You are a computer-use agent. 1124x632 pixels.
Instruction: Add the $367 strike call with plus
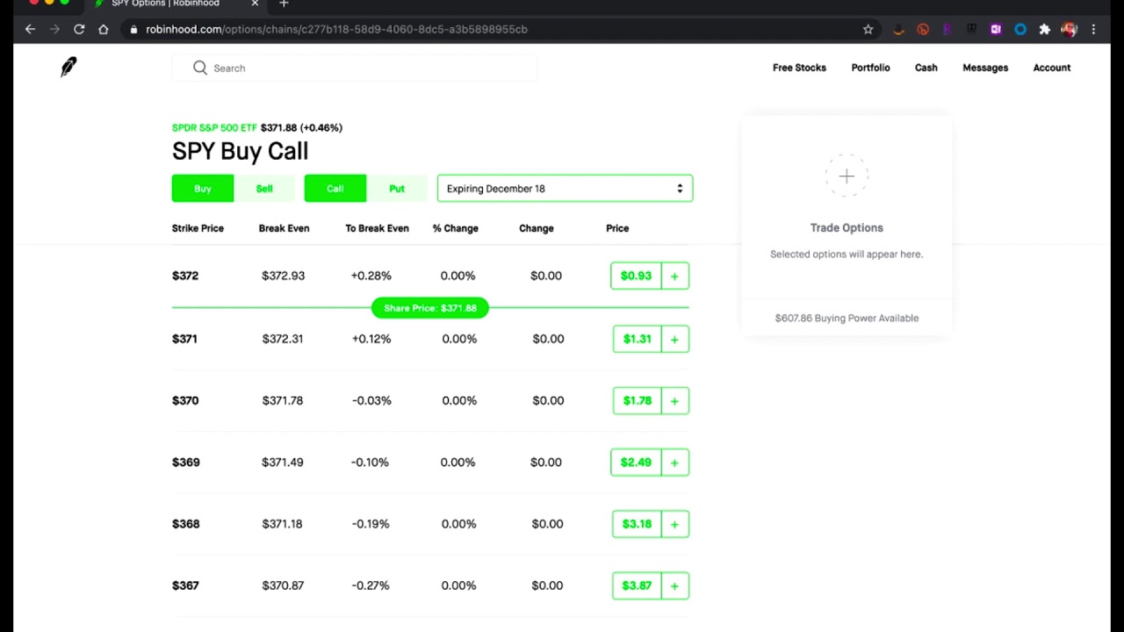(x=674, y=585)
